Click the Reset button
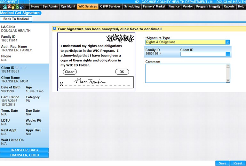The width and height of the screenshot is (246, 166). pos(238,163)
